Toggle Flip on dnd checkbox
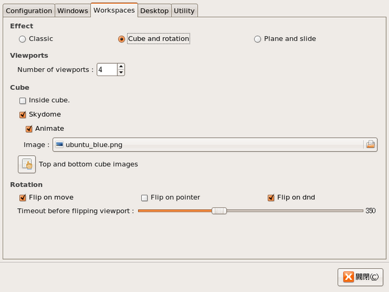This screenshot has height=292, width=389. point(271,198)
